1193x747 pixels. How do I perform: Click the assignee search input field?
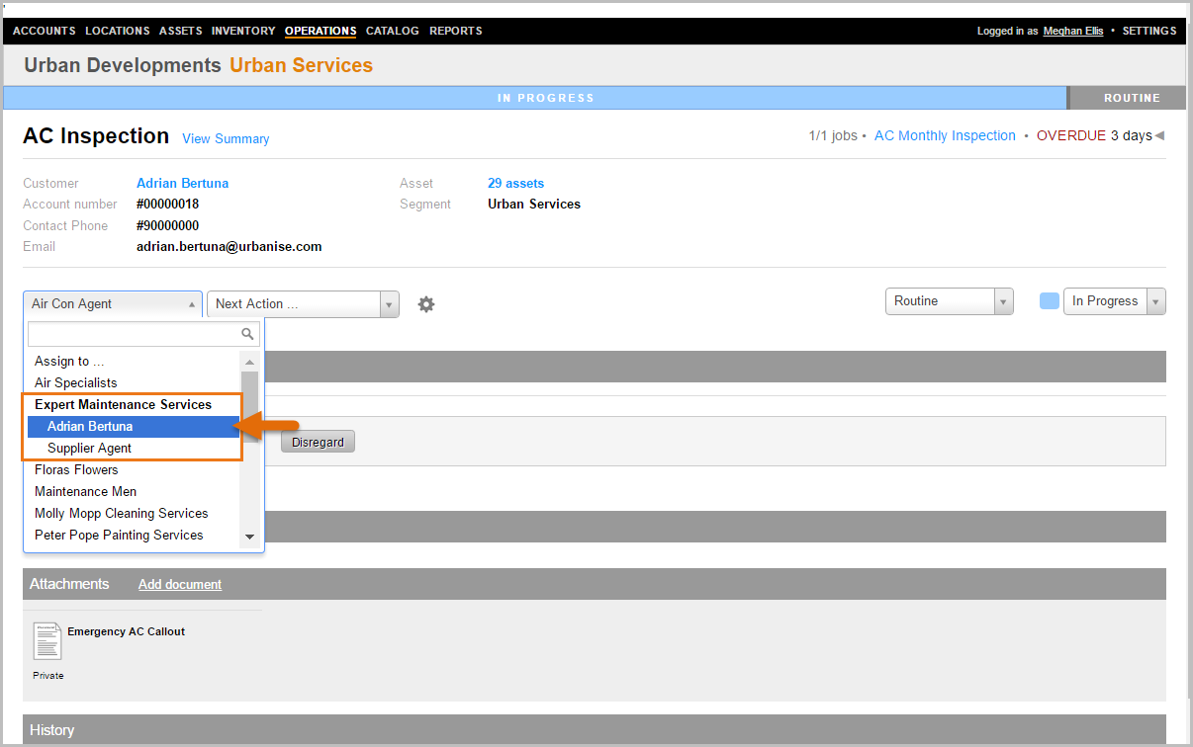[135, 334]
